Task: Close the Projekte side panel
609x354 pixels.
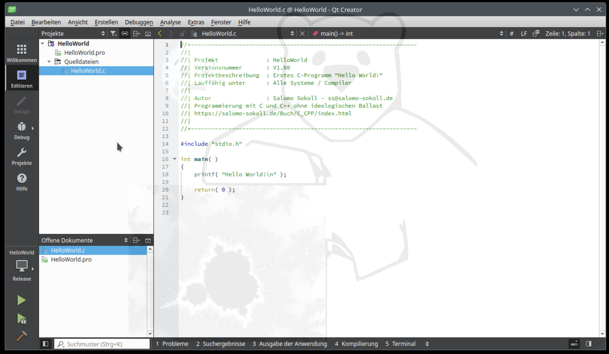Action: pyautogui.click(x=148, y=34)
